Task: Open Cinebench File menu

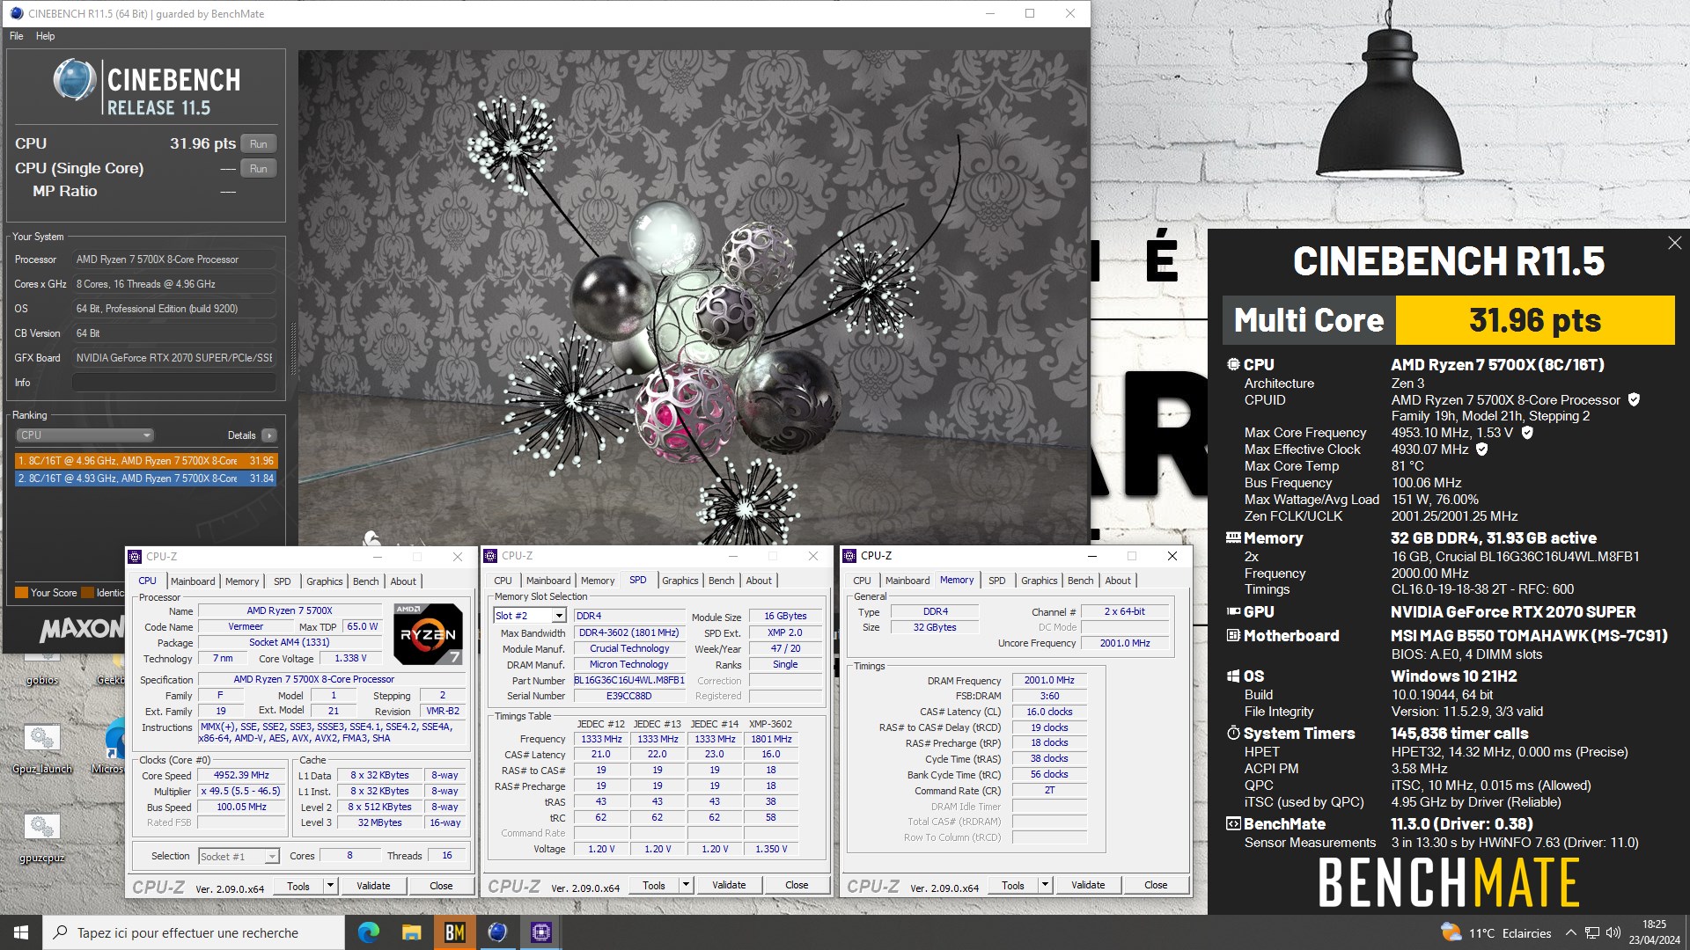Action: tap(17, 36)
